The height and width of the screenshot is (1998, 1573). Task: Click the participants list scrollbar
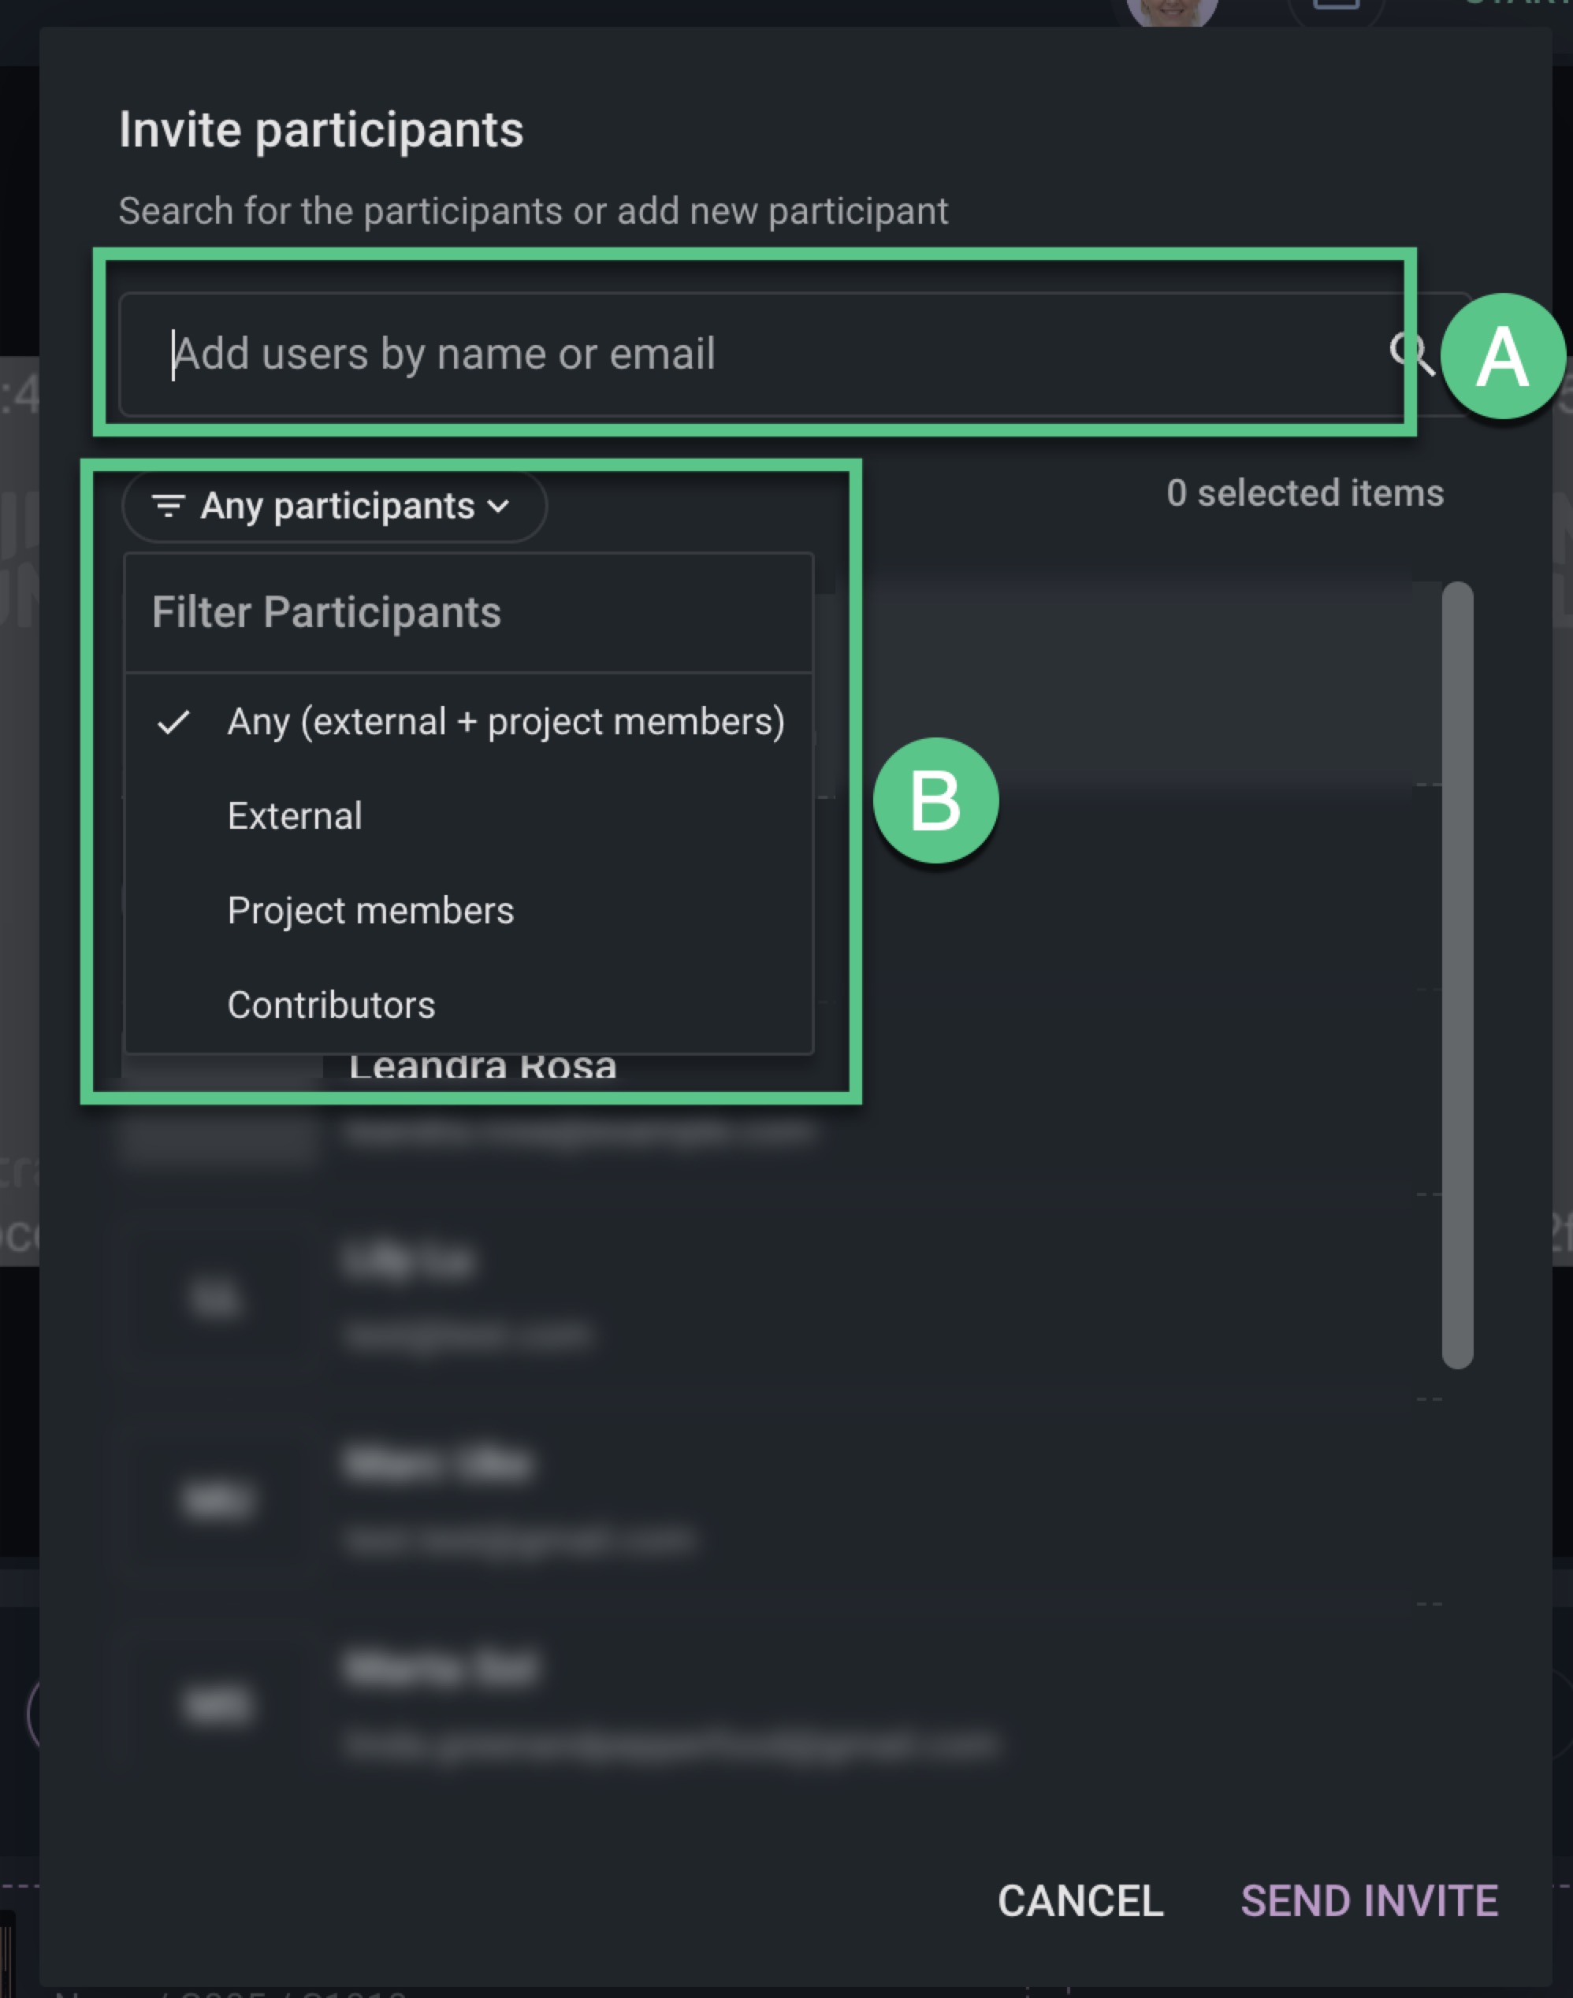1457,974
